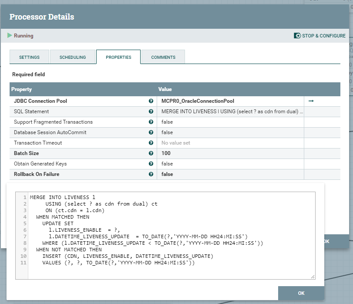Click help icon for Support Fragmented Transactions
Viewport: 353px width, 304px height.
pyautogui.click(x=151, y=122)
